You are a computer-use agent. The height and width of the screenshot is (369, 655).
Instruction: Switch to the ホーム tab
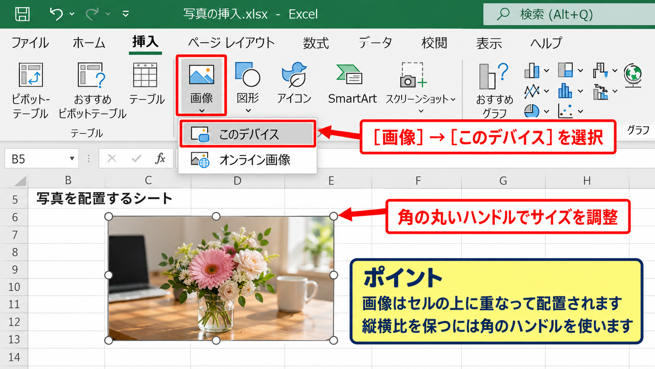(x=89, y=42)
